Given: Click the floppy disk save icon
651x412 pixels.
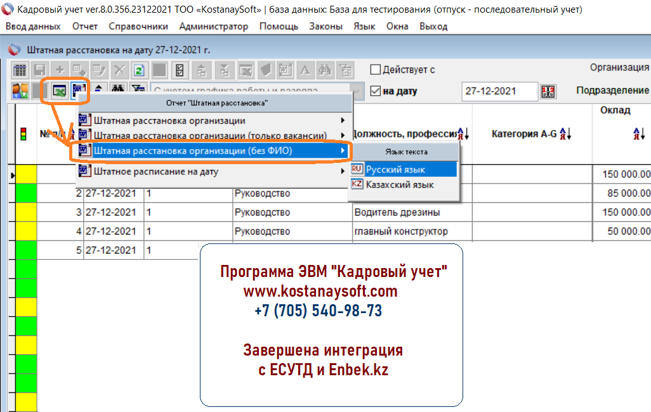Looking at the screenshot, I should pos(40,70).
